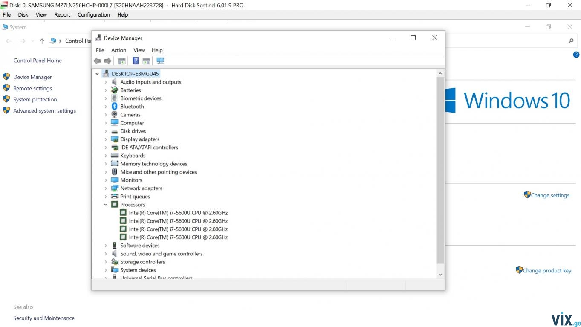
Task: Click the IDE ATA/ATAPI controllers icon
Action: pos(114,148)
